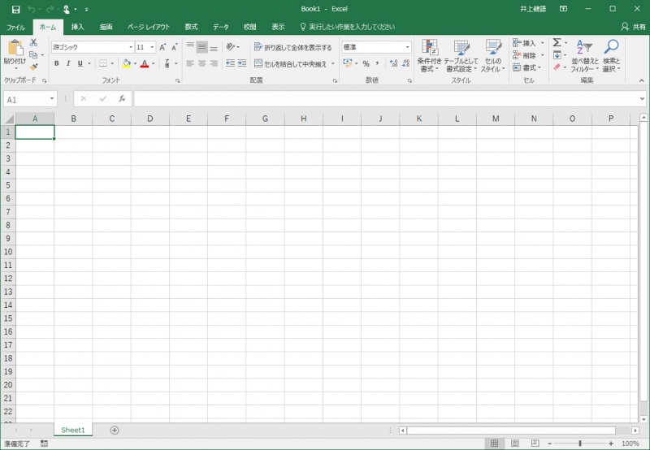Select the Format Painter brush

[33, 67]
